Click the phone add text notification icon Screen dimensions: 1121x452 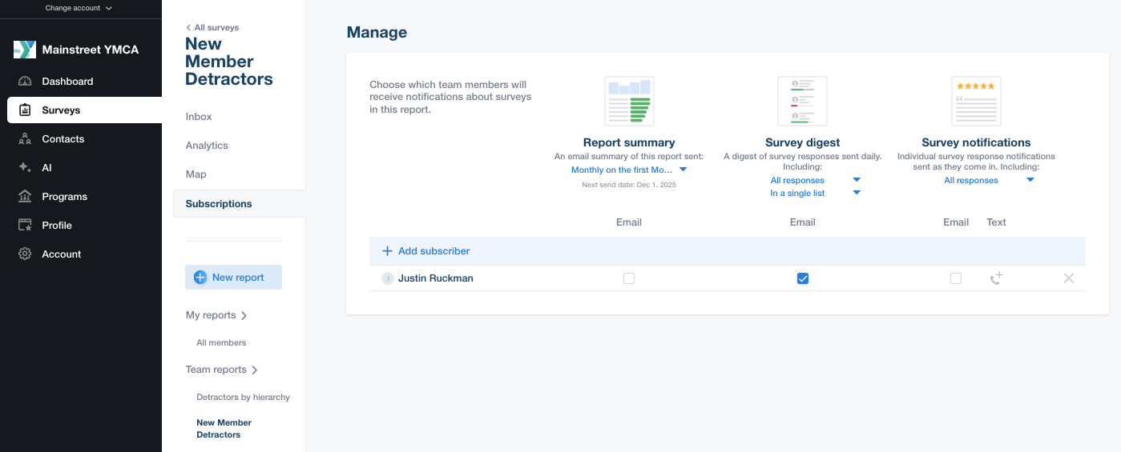click(996, 278)
